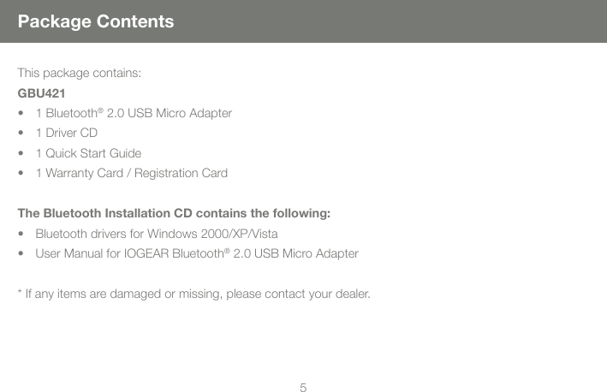Click the bullet beside the User Manual item
Viewport: 607px width, 392px height.
click(x=21, y=255)
